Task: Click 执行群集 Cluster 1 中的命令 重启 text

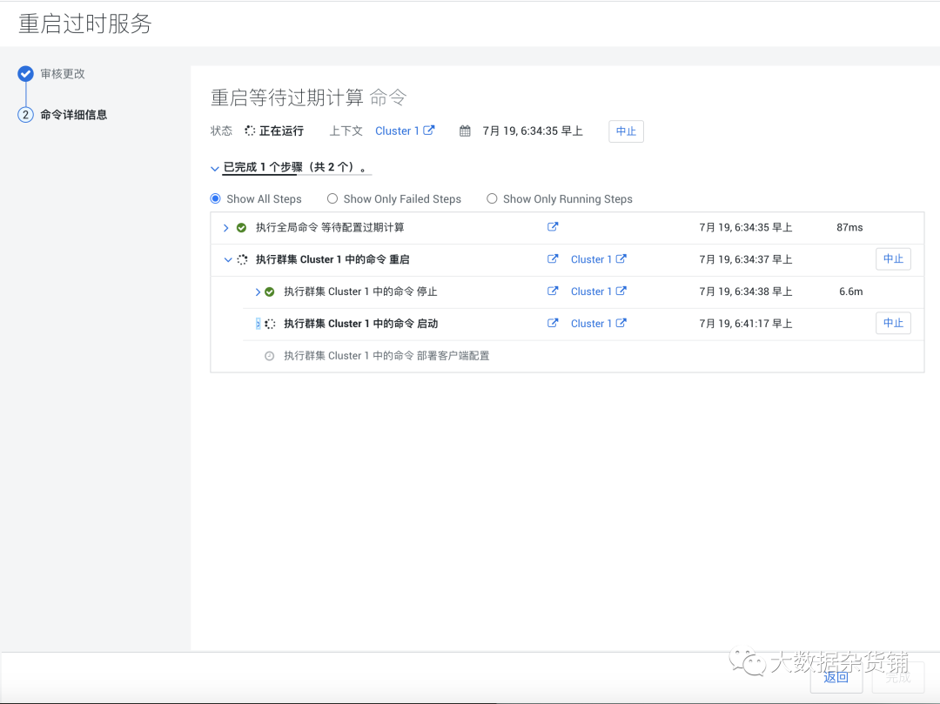Action: [332, 259]
